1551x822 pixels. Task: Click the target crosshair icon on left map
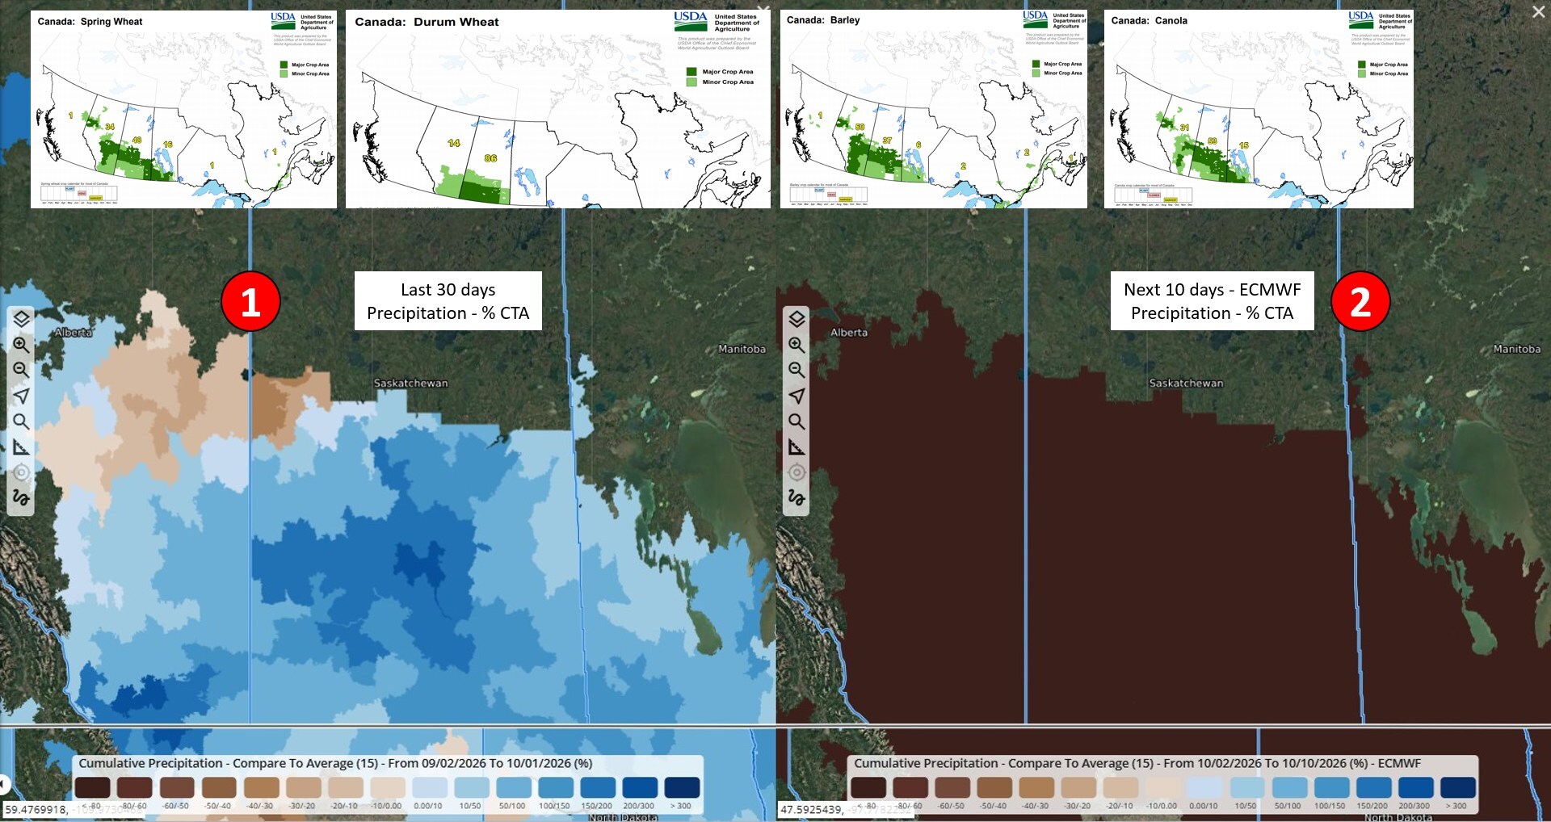21,472
